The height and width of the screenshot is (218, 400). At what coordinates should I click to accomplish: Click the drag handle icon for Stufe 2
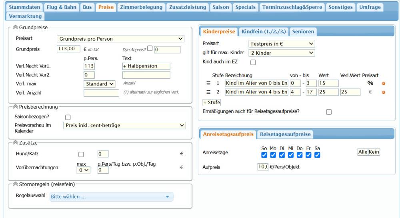pos(208,92)
